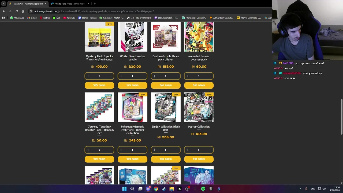Open the Destined rivals three pack blister image
343x193 pixels.
[166, 37]
